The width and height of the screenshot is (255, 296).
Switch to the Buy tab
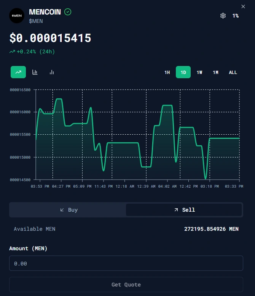pyautogui.click(x=69, y=210)
